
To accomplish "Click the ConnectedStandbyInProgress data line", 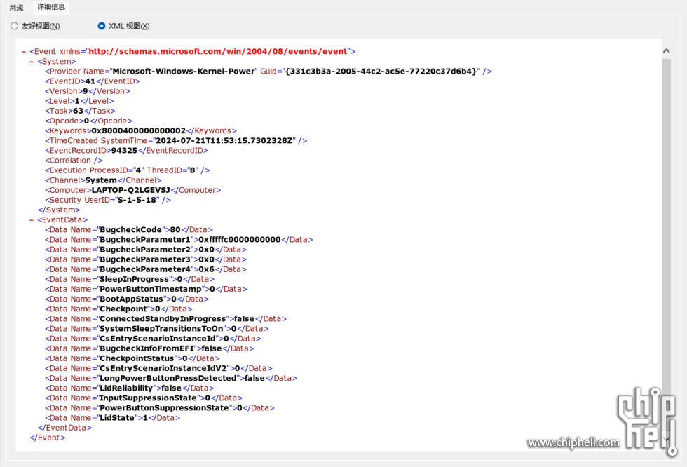I will (x=165, y=319).
